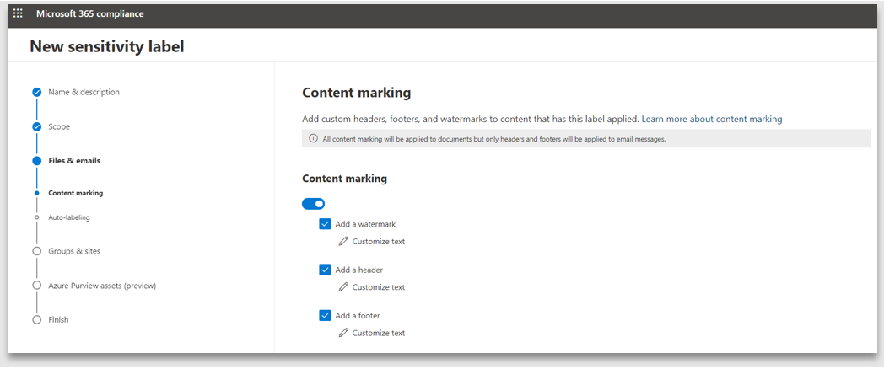Viewport: 884px width, 369px height.
Task: Select the Content marking sub-step
Action: pos(75,193)
